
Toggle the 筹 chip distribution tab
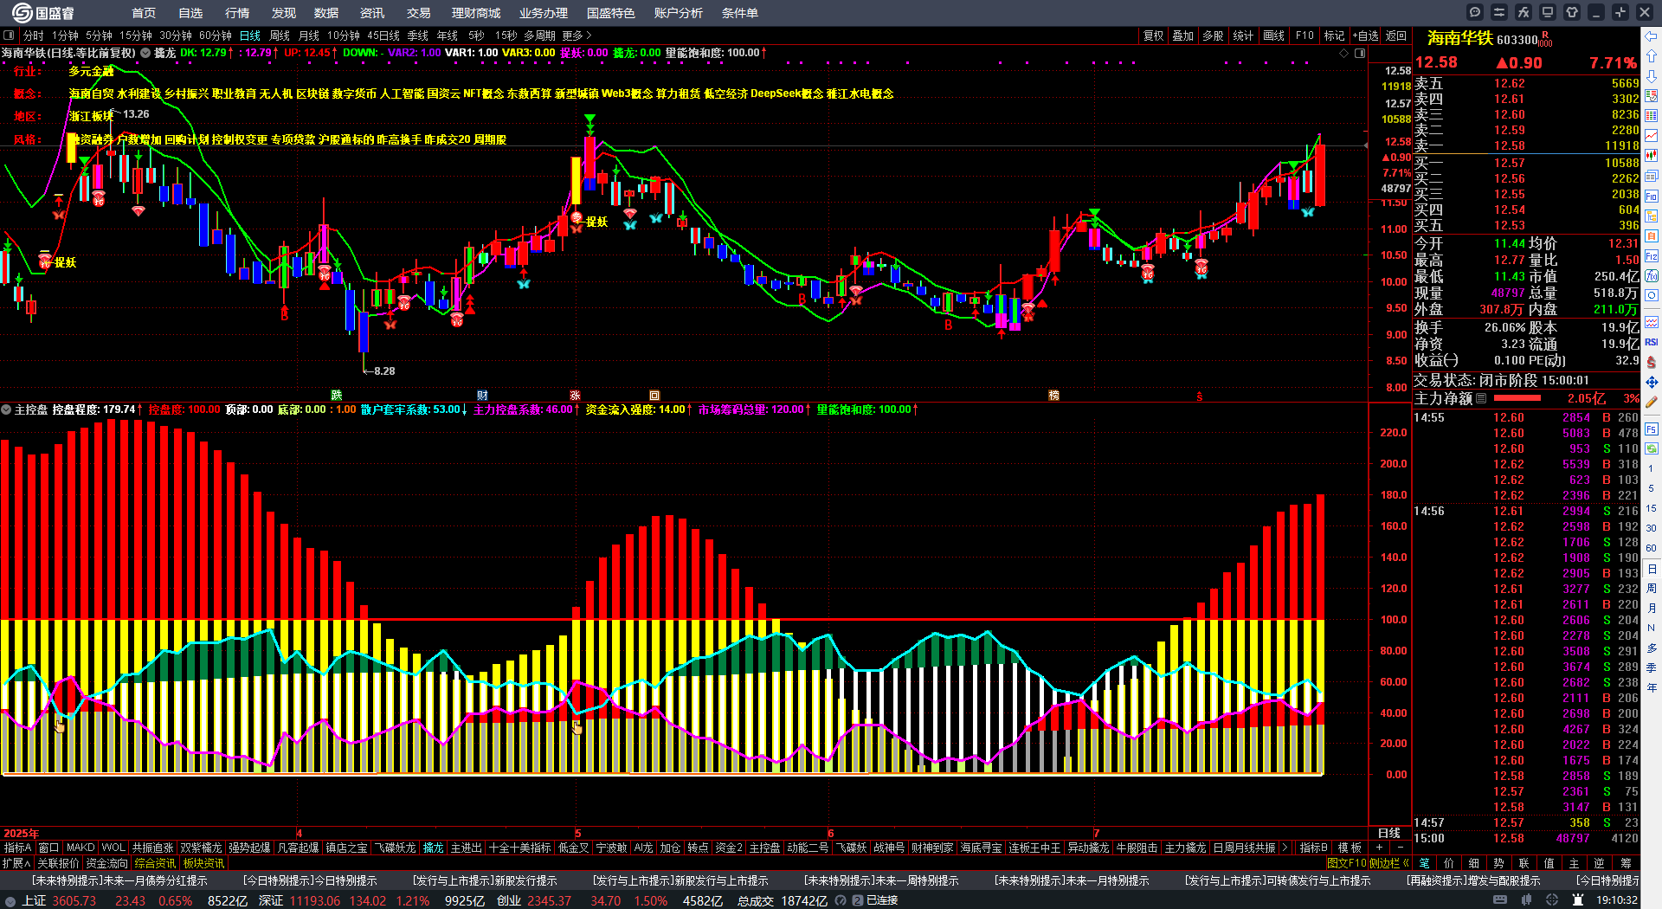coord(1626,863)
